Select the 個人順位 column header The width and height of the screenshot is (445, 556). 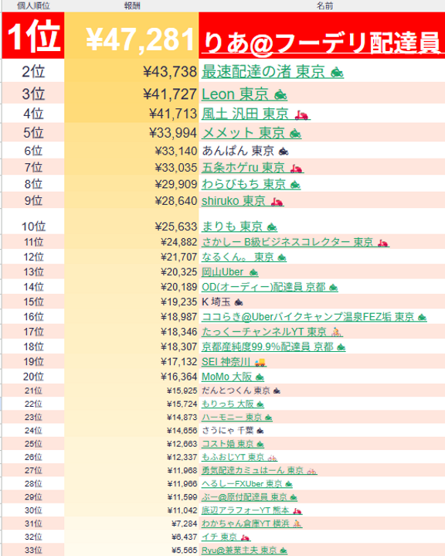coord(33,5)
